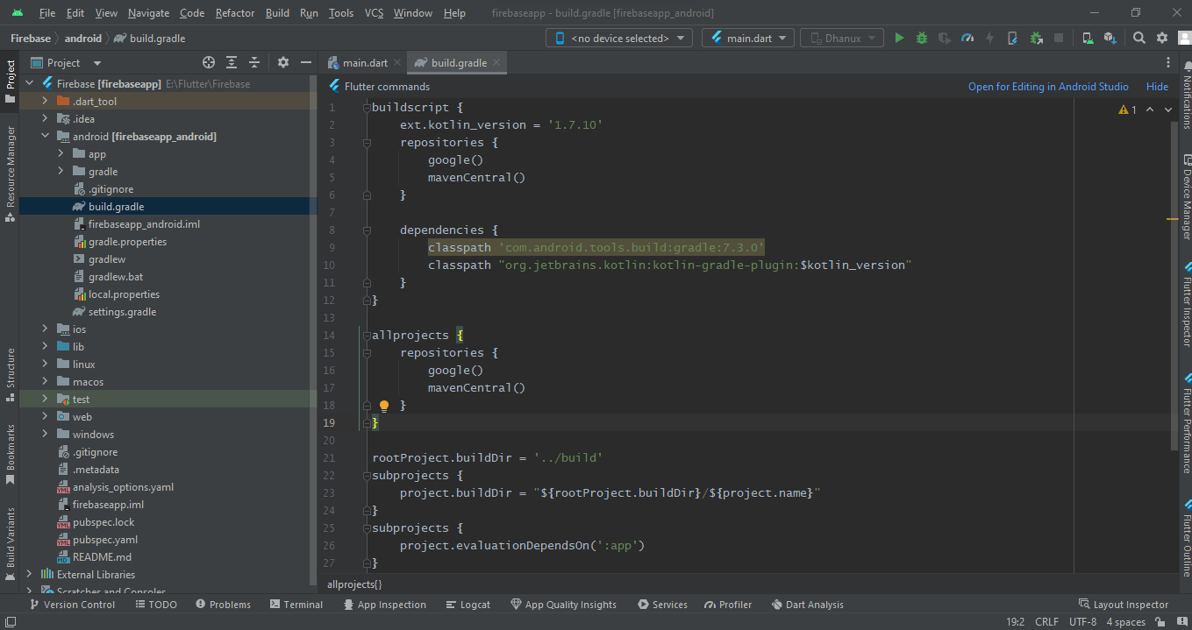
Task: Click Open for Editing in Android Studio link
Action: [x=1048, y=87]
